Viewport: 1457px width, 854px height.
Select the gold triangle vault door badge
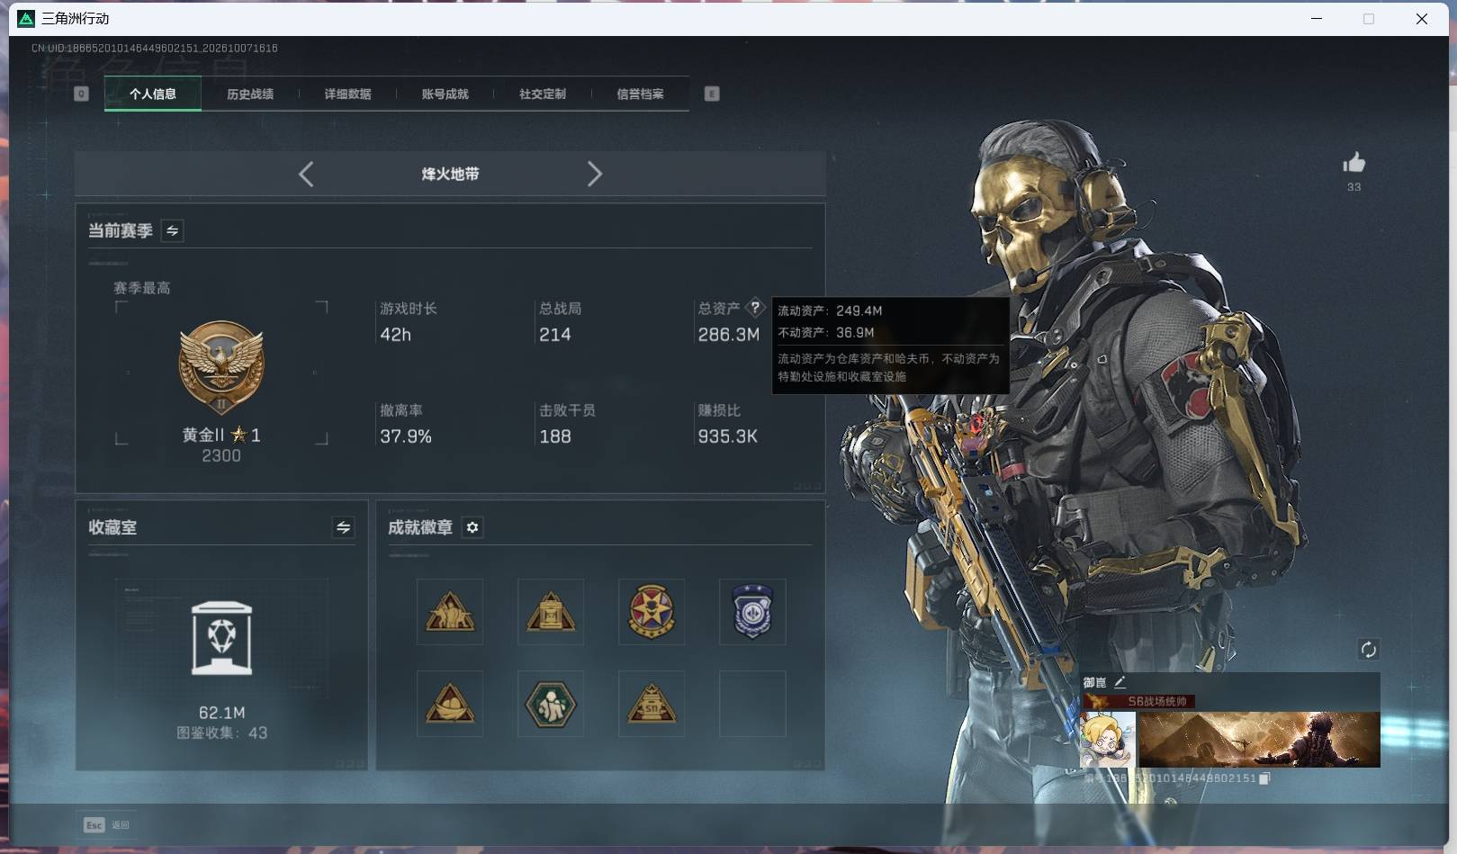pos(551,612)
